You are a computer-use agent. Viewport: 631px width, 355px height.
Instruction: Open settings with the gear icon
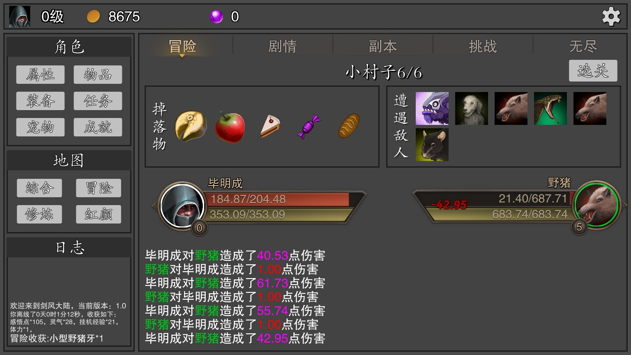[x=611, y=16]
